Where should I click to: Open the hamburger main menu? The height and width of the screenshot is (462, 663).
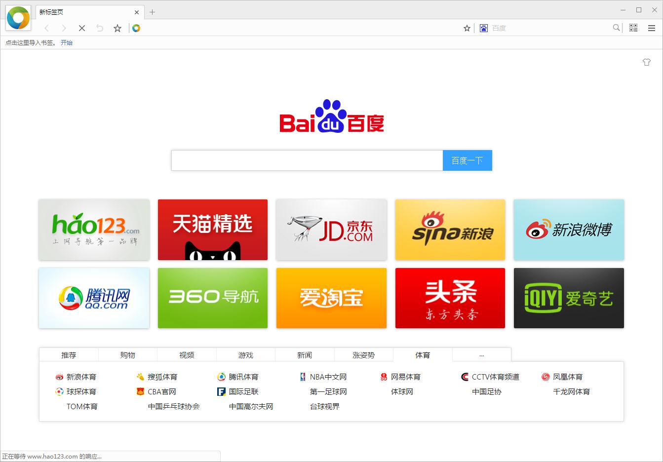pyautogui.click(x=652, y=28)
